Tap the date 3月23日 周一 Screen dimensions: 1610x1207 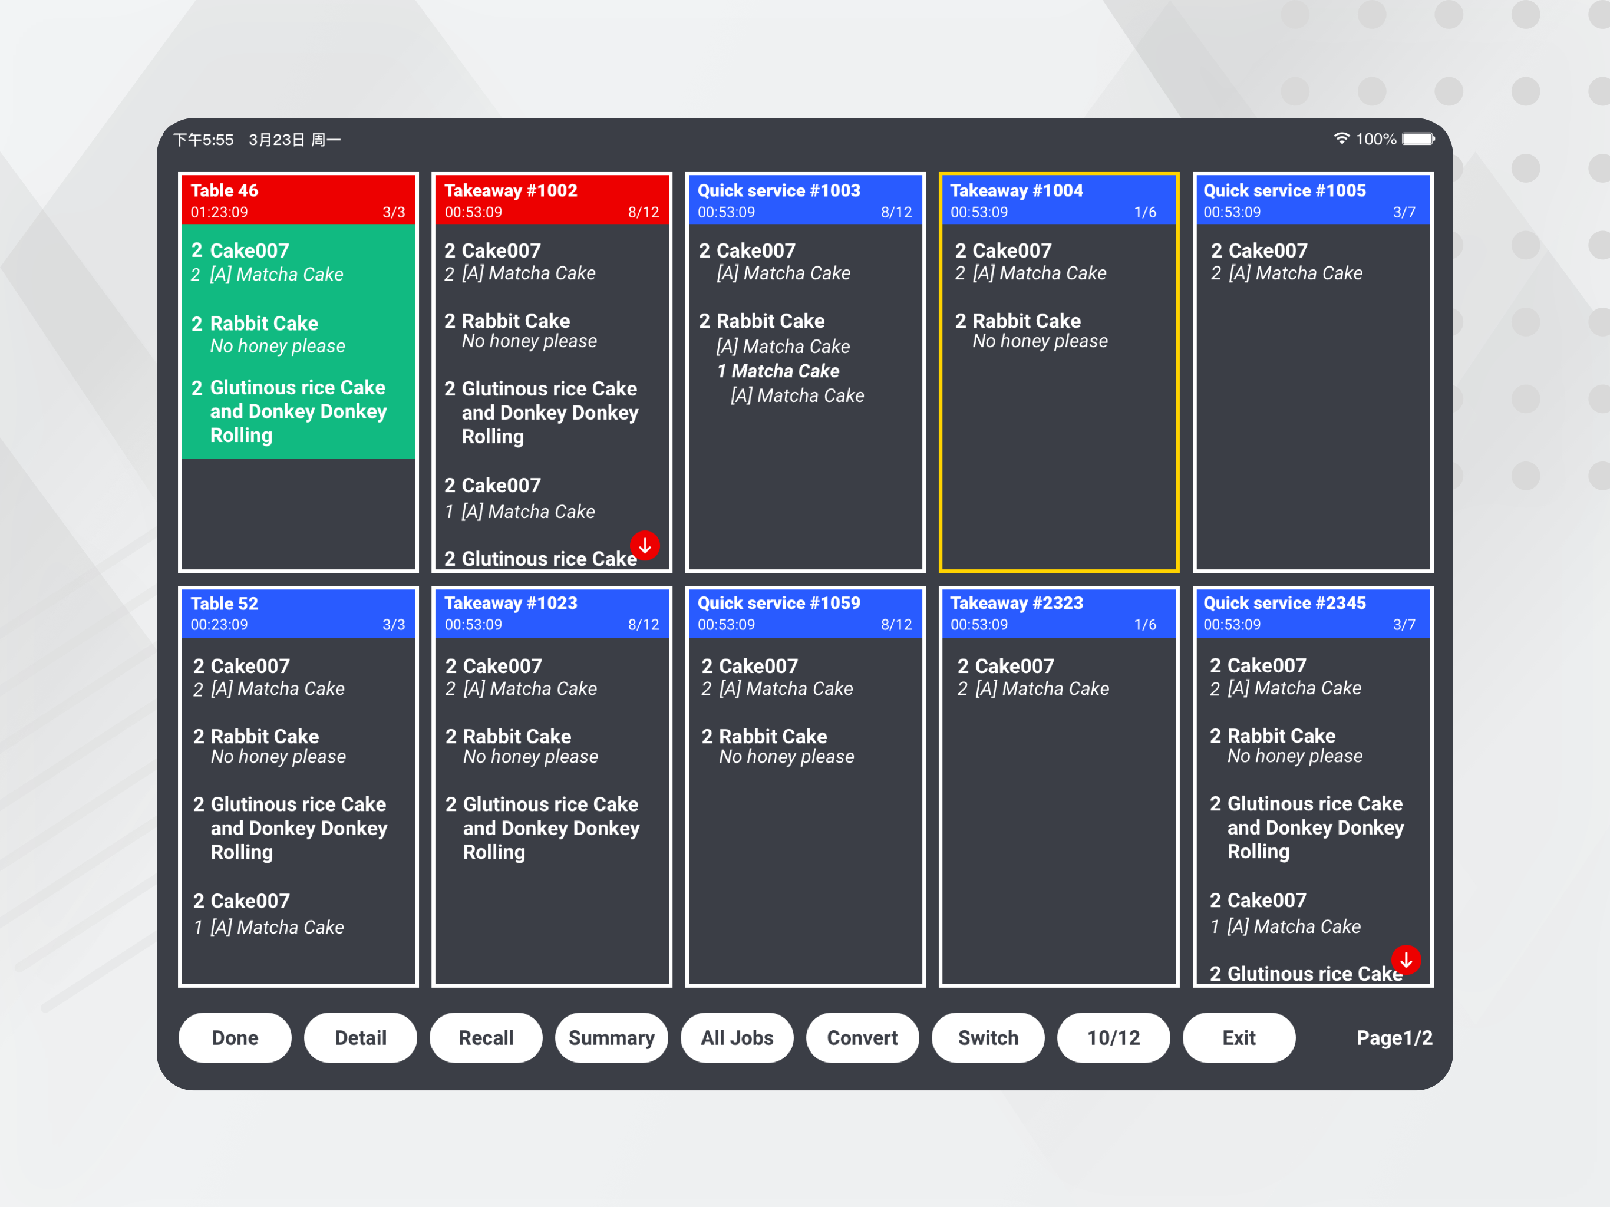295,140
